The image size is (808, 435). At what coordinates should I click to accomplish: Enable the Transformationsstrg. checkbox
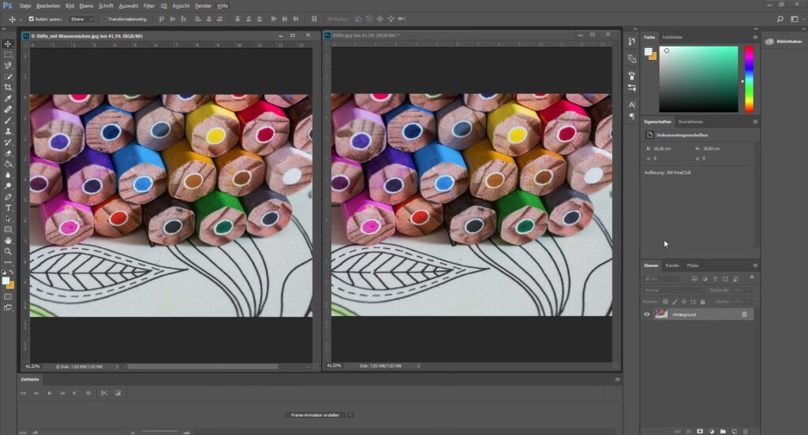(103, 19)
